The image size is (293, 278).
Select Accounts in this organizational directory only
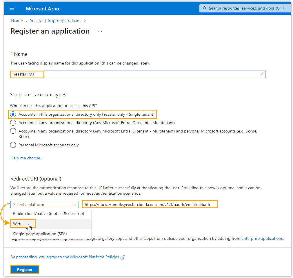tap(13, 114)
